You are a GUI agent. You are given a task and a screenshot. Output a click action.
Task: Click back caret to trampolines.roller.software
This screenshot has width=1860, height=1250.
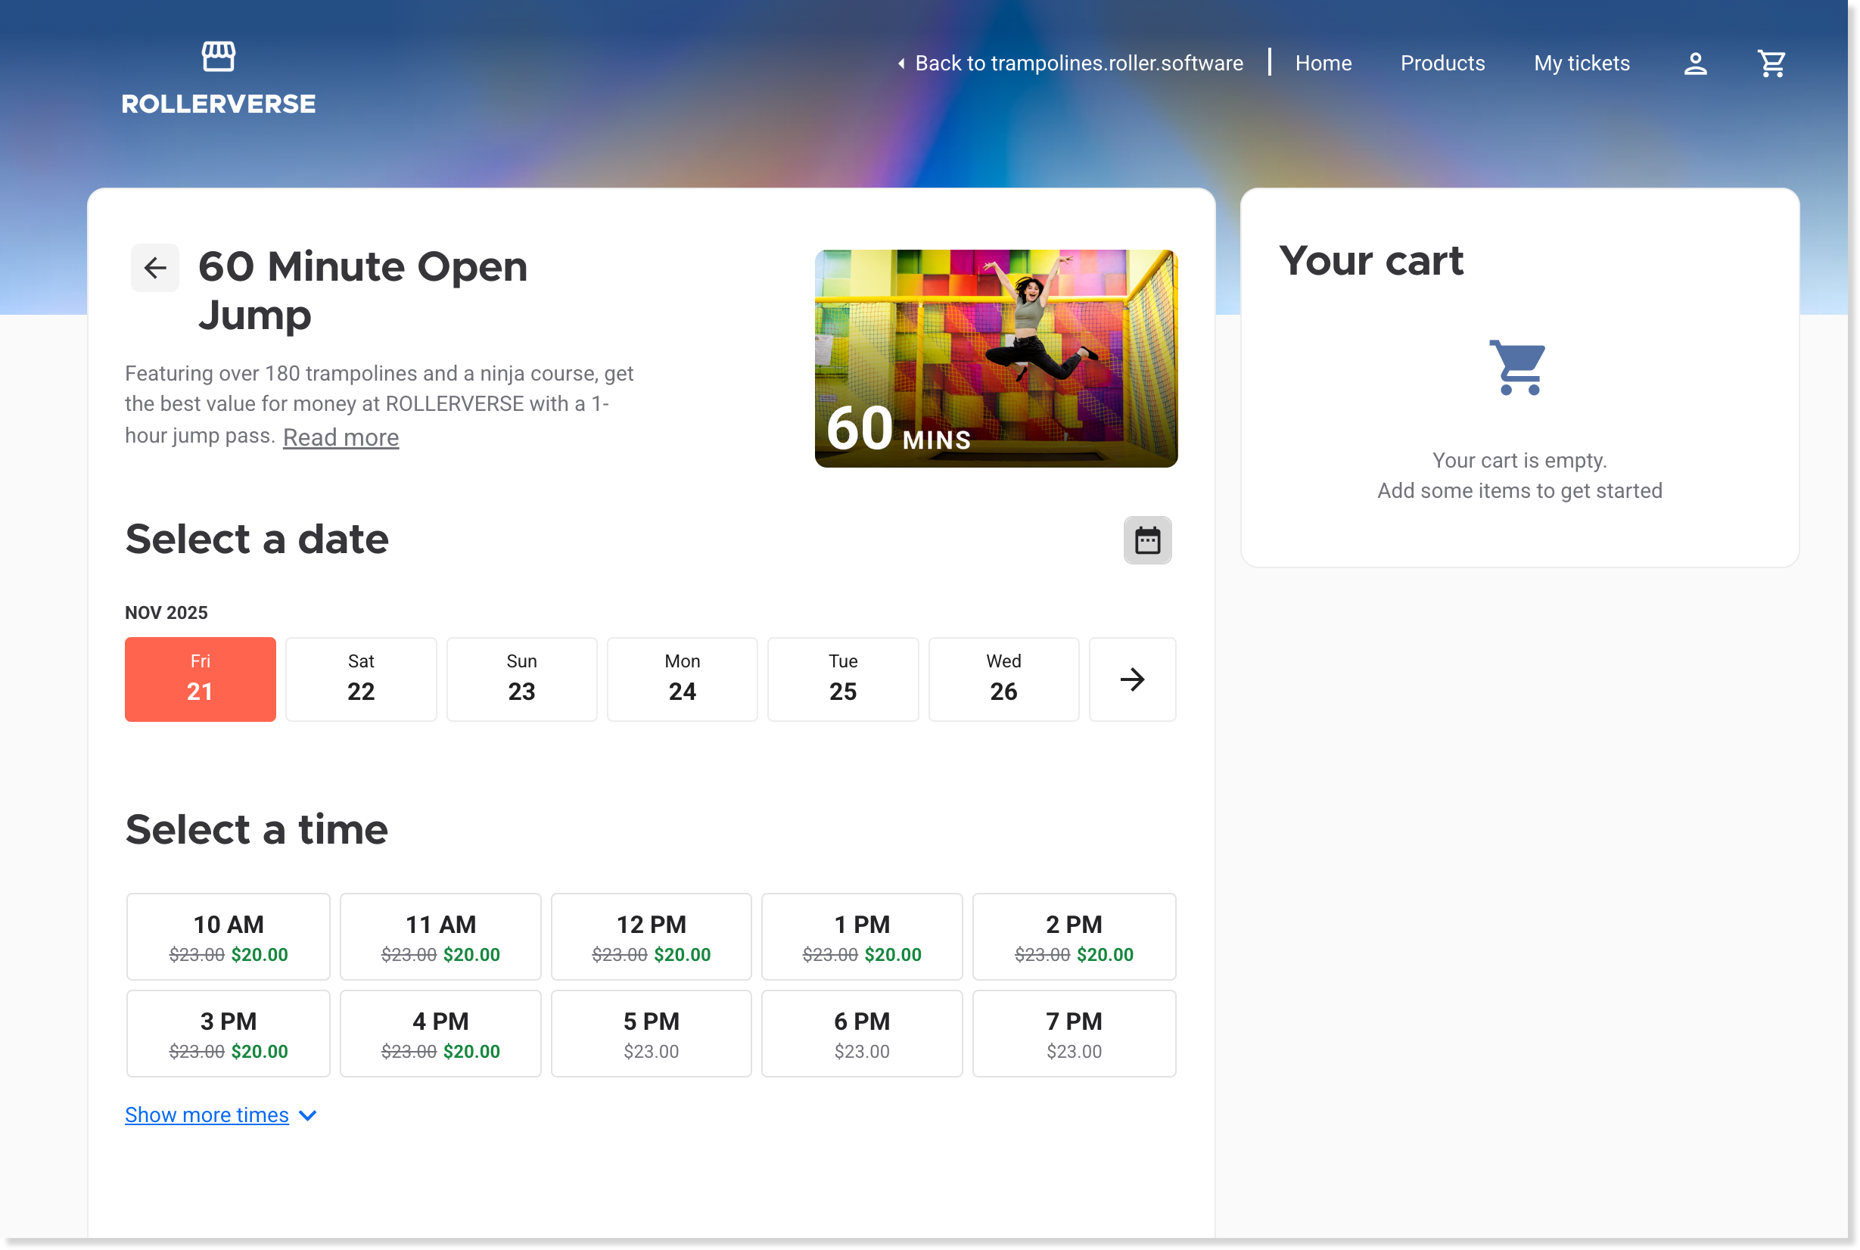[901, 63]
